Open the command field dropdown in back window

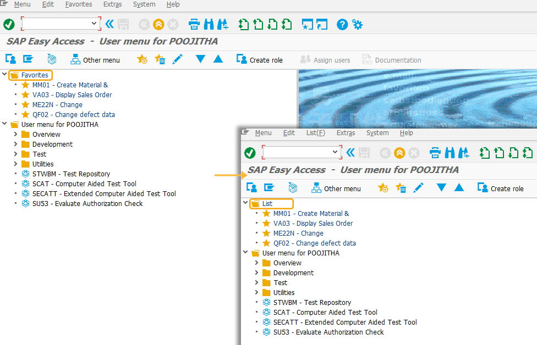(x=94, y=23)
